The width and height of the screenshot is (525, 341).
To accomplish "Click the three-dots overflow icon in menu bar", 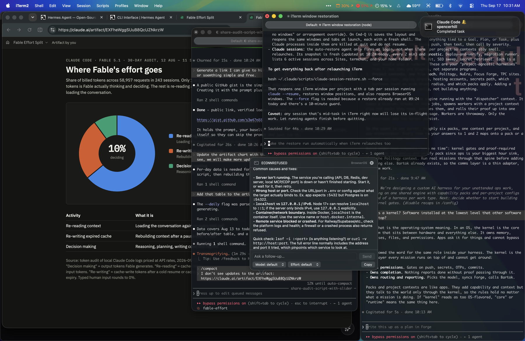I will click(328, 6).
